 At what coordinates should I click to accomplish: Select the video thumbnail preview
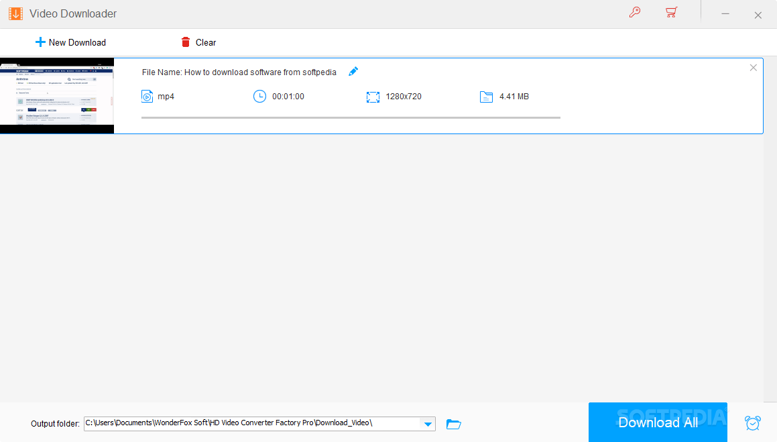coord(57,95)
